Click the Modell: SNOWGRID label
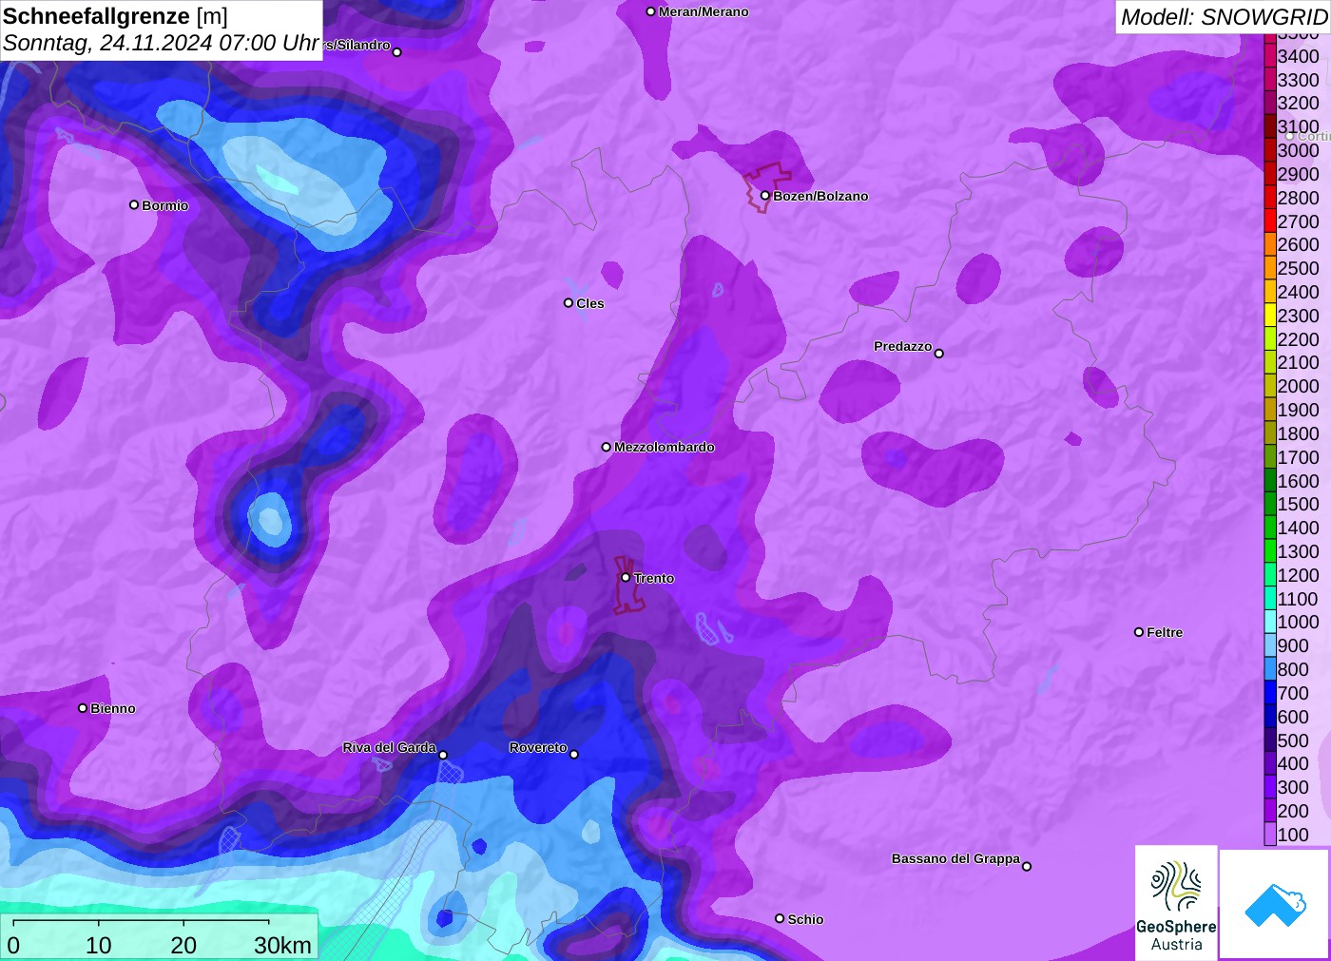This screenshot has width=1331, height=961. tap(1224, 17)
